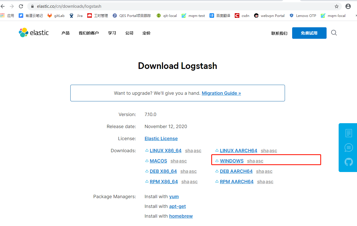
Task: Bookmark this page with the star icon
Action: pyautogui.click(x=336, y=6)
